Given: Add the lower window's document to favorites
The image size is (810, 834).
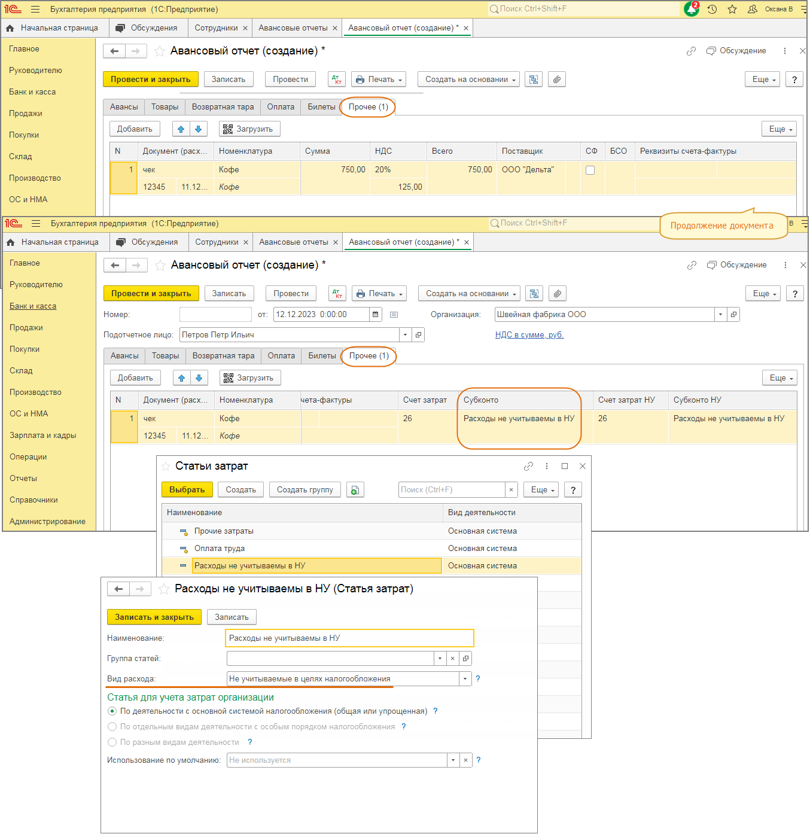Looking at the screenshot, I should click(160, 266).
